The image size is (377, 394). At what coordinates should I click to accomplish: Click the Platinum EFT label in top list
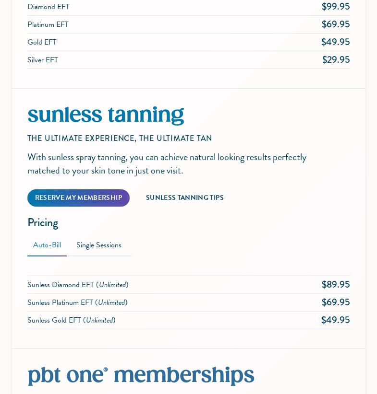(48, 24)
